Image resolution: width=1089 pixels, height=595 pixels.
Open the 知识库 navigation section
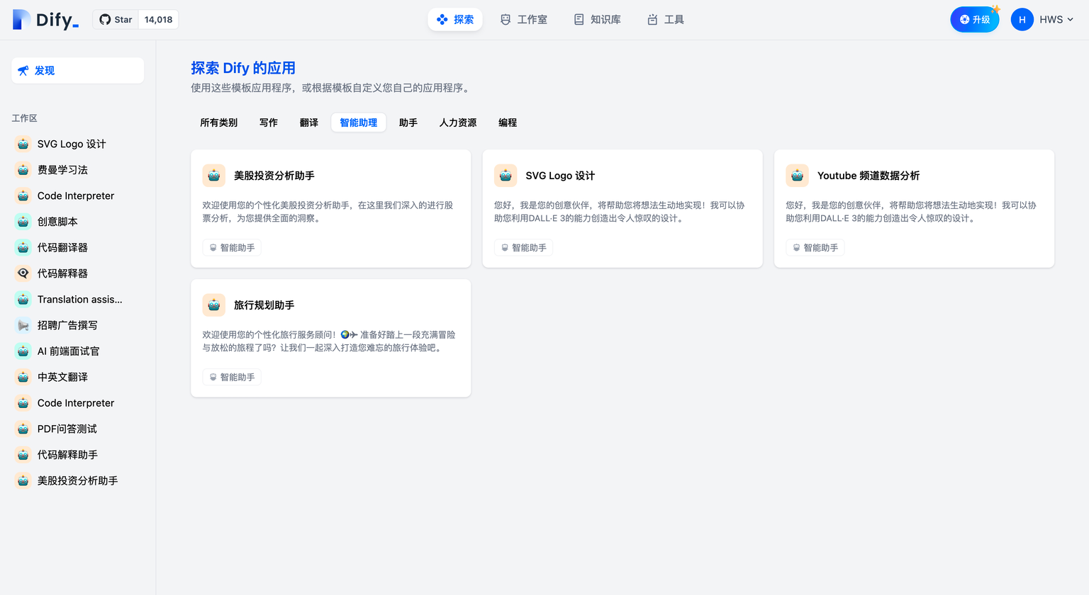click(596, 19)
